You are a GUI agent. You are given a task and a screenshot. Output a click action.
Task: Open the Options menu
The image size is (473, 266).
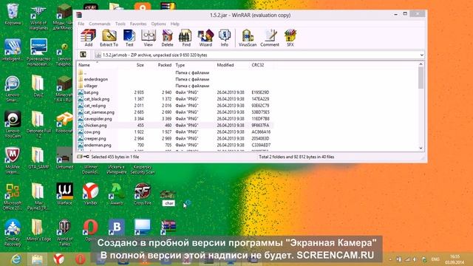tap(158, 24)
